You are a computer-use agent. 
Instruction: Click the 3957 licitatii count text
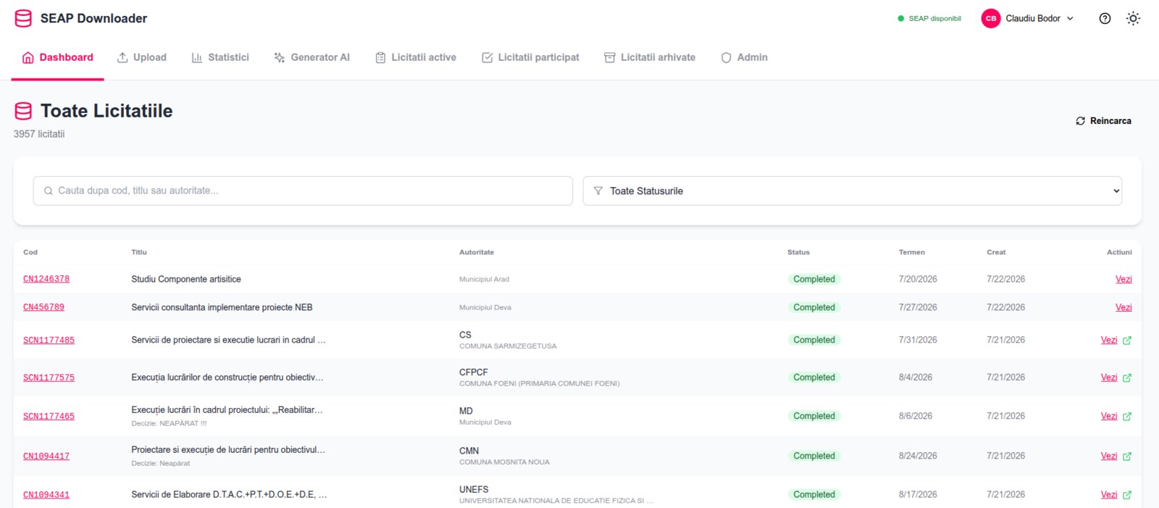39,134
